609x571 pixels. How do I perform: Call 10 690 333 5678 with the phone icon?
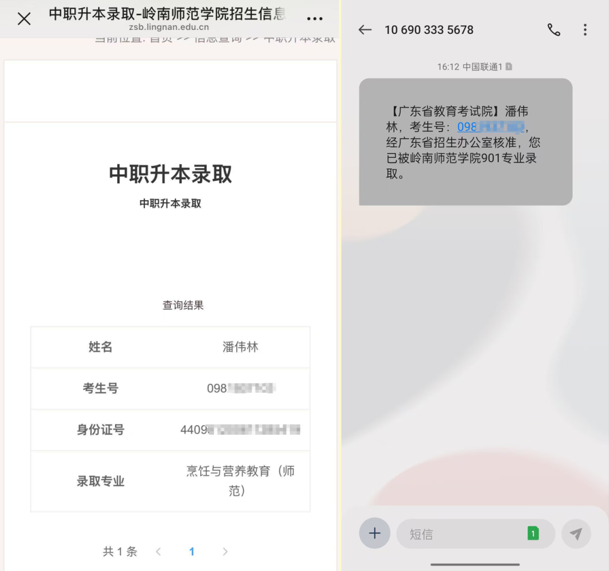[x=554, y=30]
